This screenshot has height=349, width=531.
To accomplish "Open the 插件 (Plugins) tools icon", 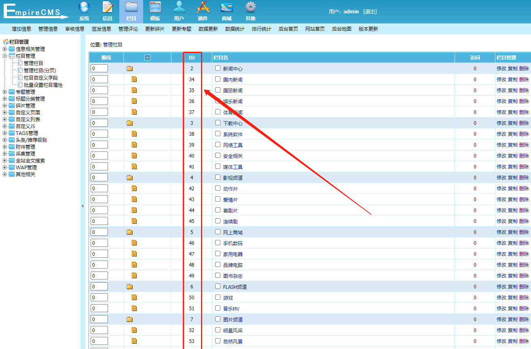I will [x=203, y=8].
